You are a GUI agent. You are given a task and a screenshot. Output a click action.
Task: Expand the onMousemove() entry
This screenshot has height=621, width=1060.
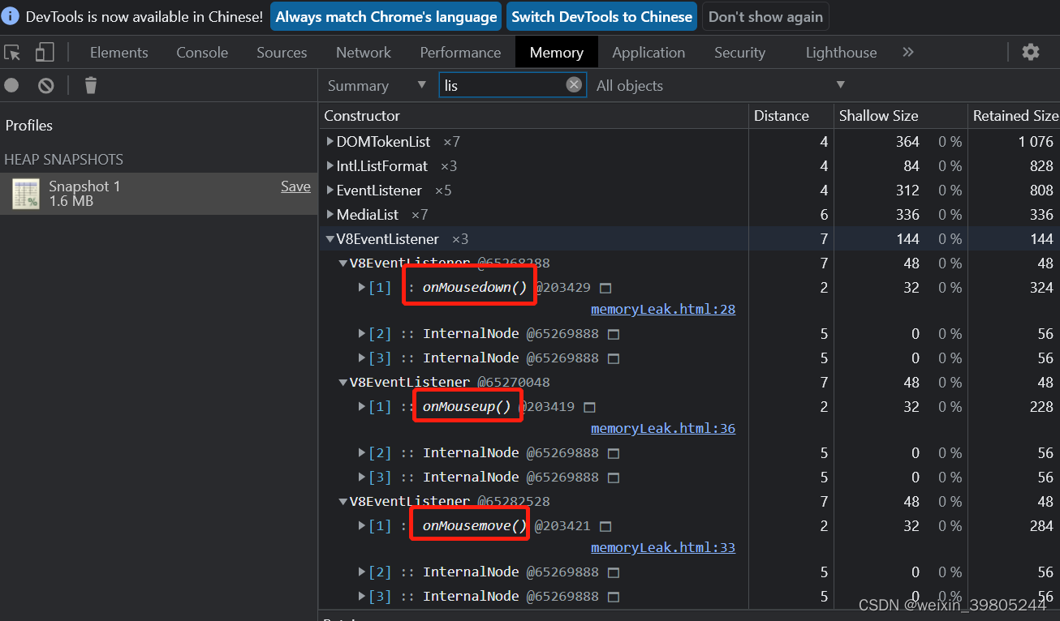362,526
